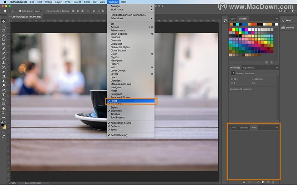Open Histogram from Window menu
This screenshot has height=185, width=297.
(x=131, y=61)
